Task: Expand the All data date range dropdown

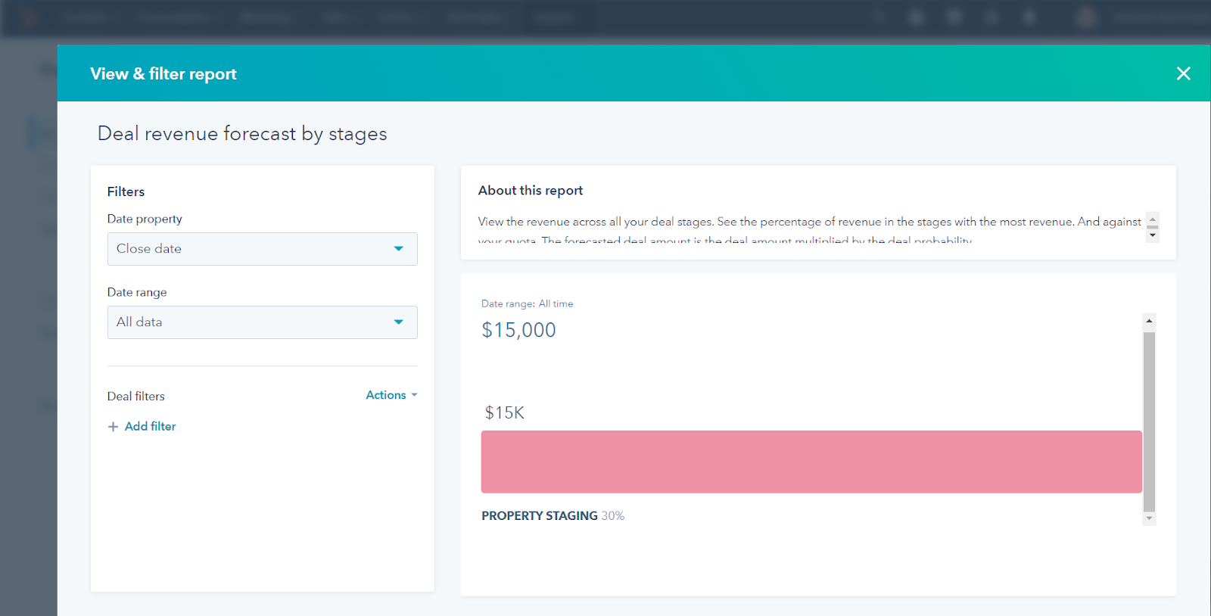Action: pyautogui.click(x=262, y=322)
